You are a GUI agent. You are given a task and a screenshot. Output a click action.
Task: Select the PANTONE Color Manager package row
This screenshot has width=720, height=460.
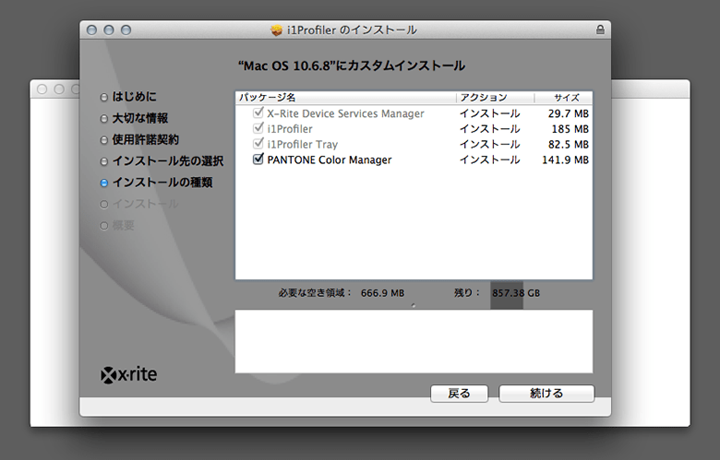pos(414,159)
